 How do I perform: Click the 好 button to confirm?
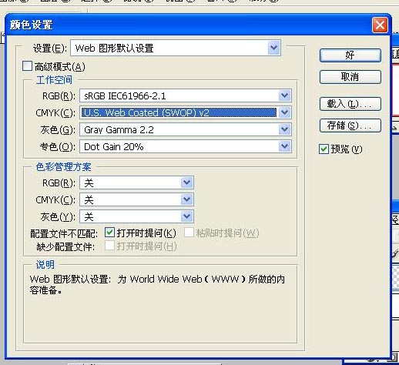pyautogui.click(x=350, y=55)
